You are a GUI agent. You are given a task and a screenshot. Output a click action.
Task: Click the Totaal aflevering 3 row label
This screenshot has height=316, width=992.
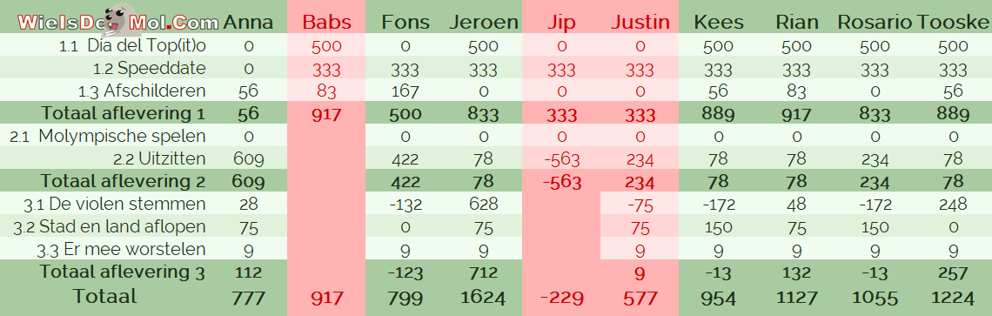click(x=123, y=272)
